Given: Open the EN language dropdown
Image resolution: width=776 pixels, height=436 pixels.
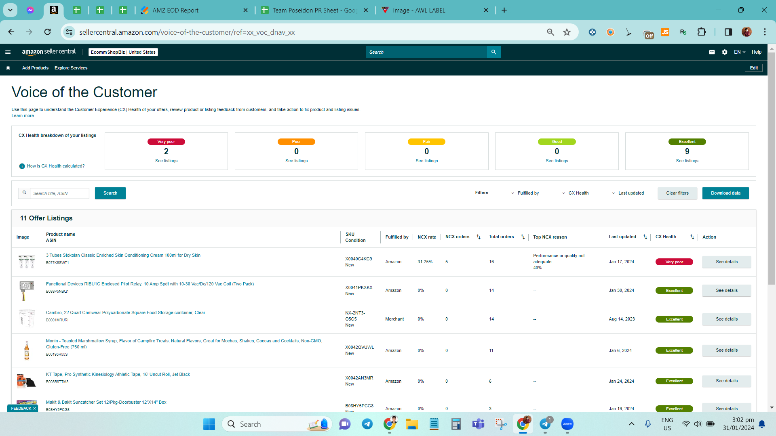Looking at the screenshot, I should pos(740,52).
